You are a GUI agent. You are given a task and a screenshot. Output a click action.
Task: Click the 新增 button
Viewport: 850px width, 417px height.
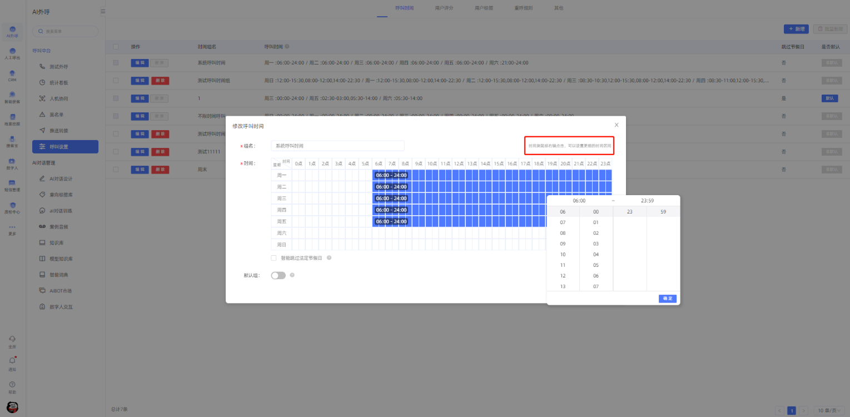click(796, 29)
